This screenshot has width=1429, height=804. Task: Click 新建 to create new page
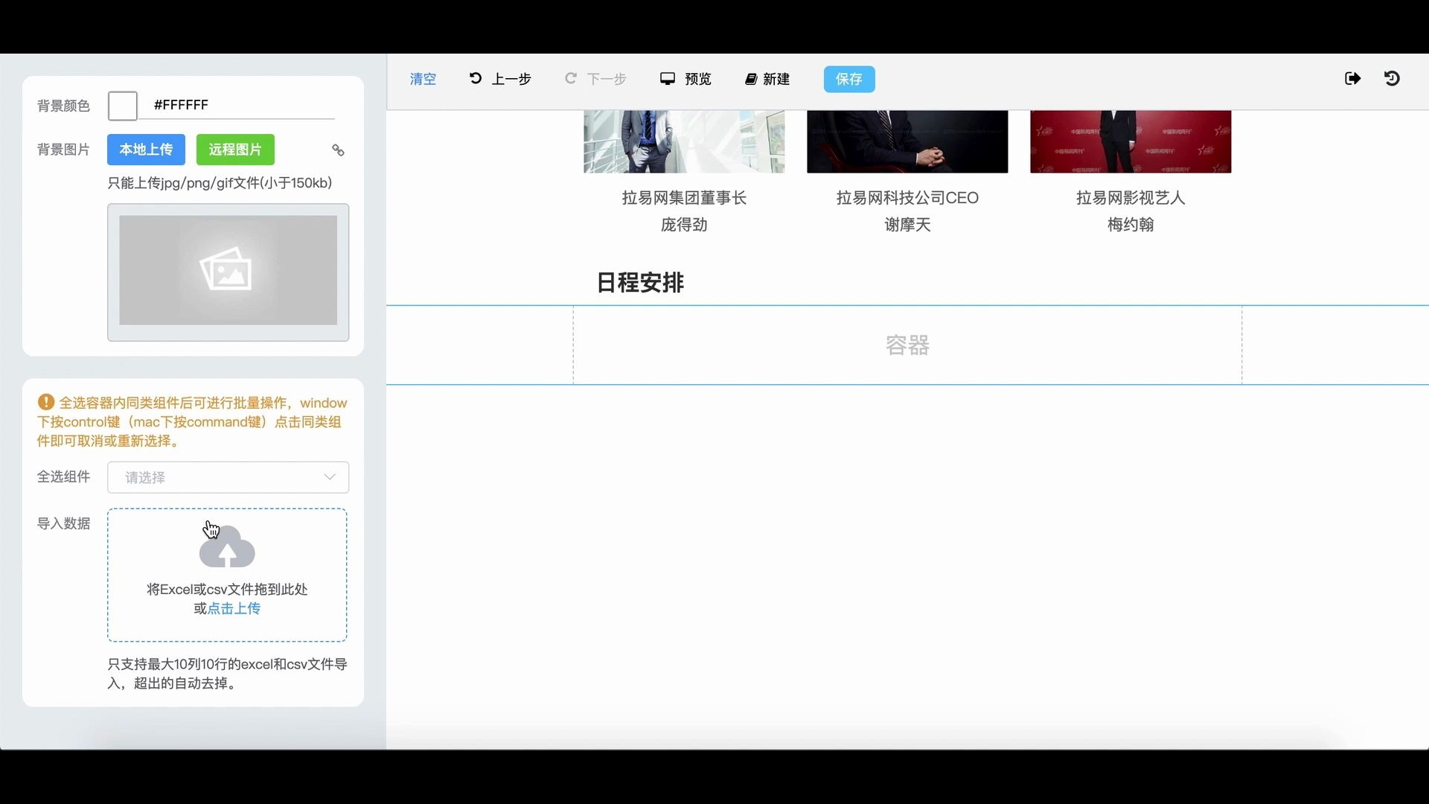click(767, 79)
